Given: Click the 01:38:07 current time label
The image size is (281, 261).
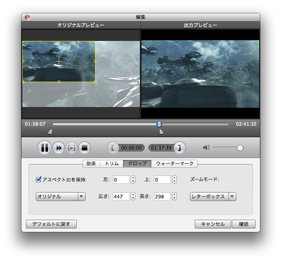Looking at the screenshot, I should pyautogui.click(x=35, y=124).
